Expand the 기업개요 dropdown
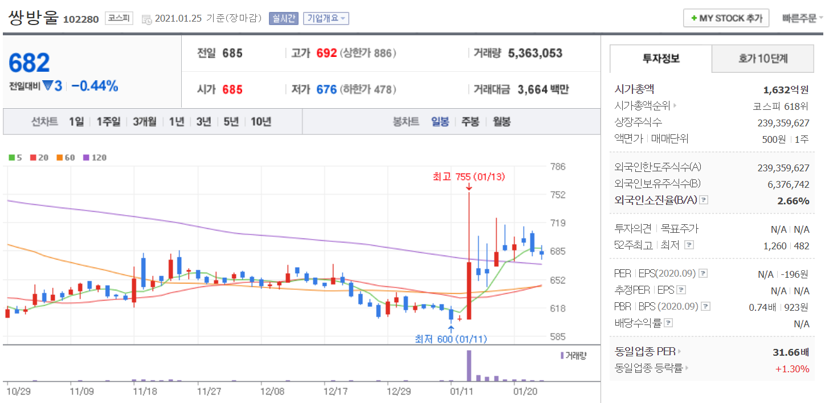Screen dimensions: 825x403 (326, 18)
